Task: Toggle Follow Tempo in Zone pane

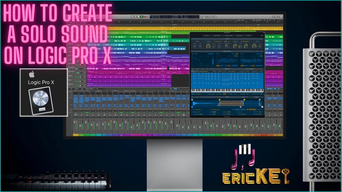Action: coord(252,109)
